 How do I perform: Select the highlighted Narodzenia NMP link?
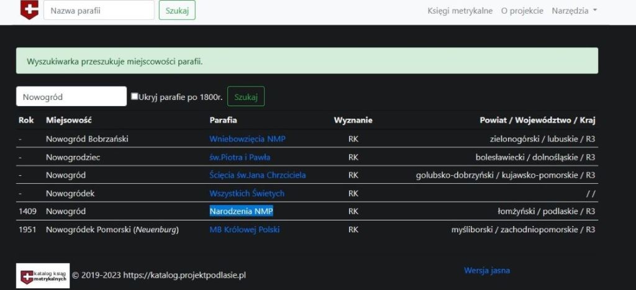point(241,211)
